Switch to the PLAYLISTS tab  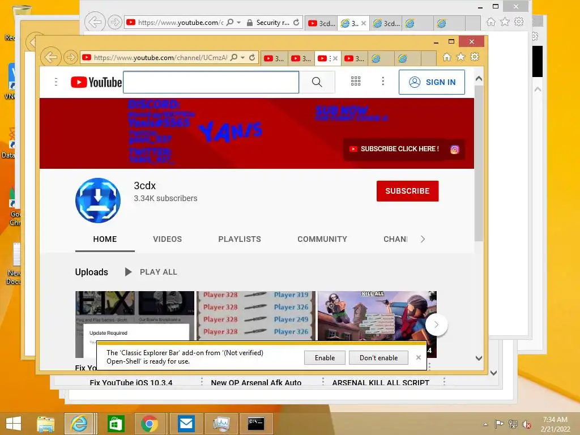point(240,240)
